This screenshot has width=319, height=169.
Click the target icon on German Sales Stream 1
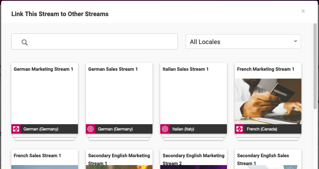90,129
